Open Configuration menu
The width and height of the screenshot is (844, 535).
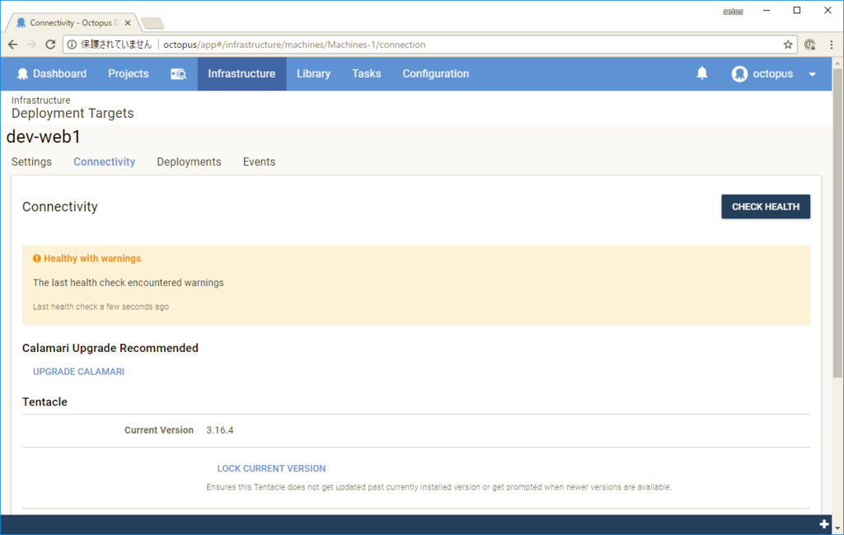pos(436,73)
